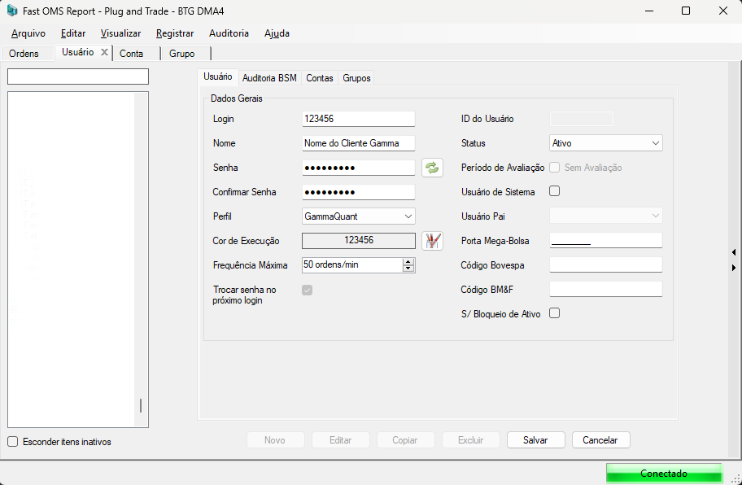The height and width of the screenshot is (485, 742).
Task: Increase Frequência Máxima with up arrow
Action: pyautogui.click(x=408, y=262)
